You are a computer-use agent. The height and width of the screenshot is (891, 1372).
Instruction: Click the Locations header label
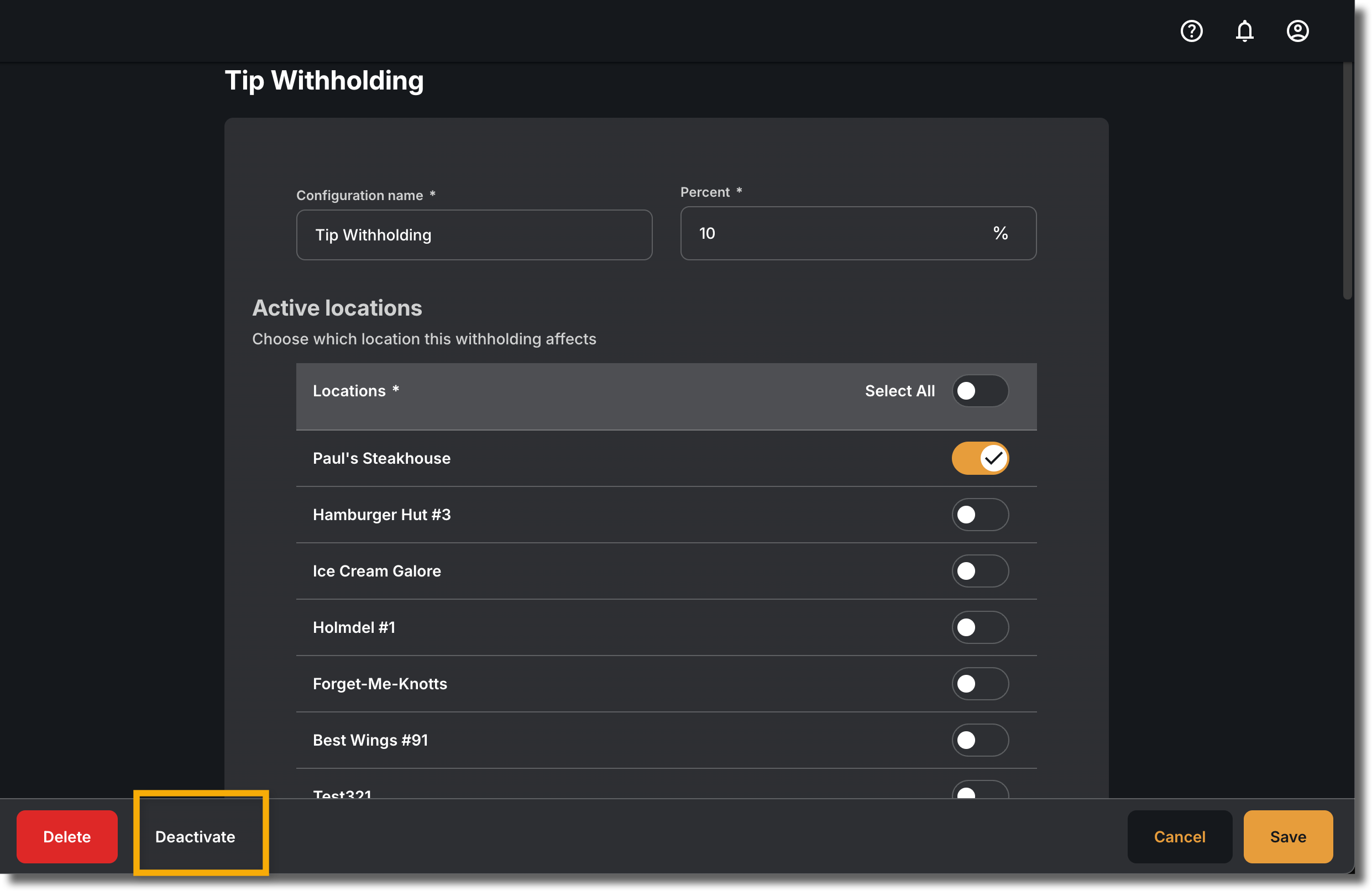349,391
